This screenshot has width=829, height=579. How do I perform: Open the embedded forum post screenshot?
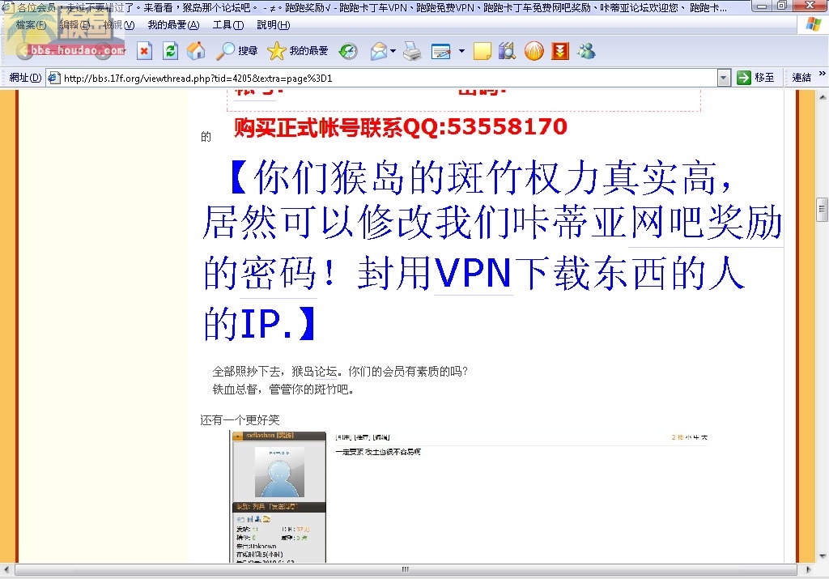click(470, 497)
